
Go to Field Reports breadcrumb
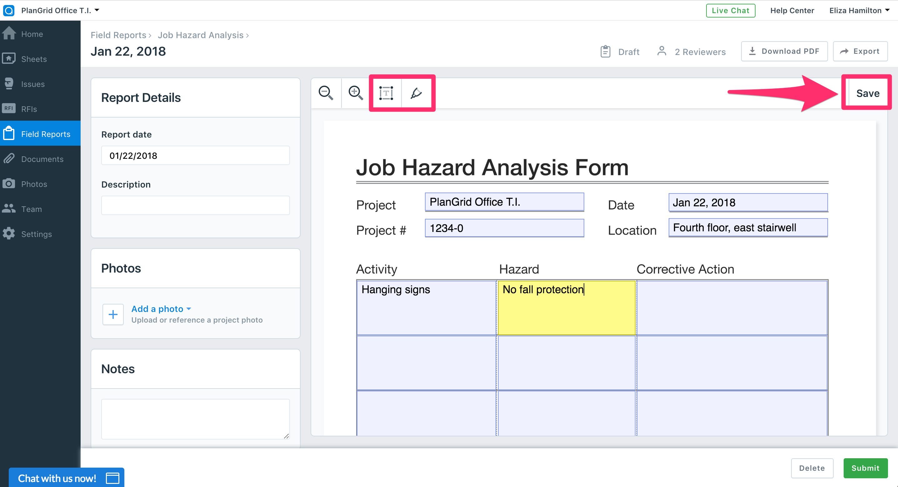pos(118,35)
